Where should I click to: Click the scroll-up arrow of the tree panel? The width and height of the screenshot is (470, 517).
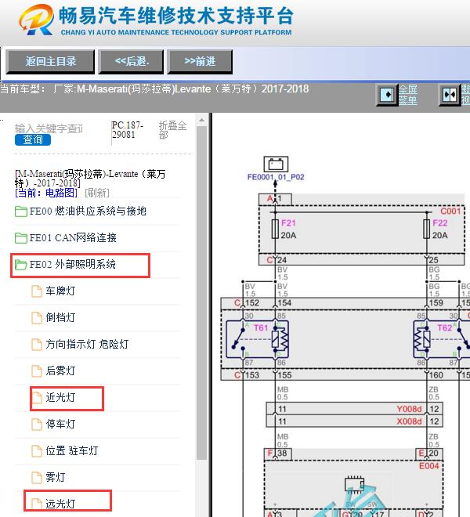[x=201, y=120]
